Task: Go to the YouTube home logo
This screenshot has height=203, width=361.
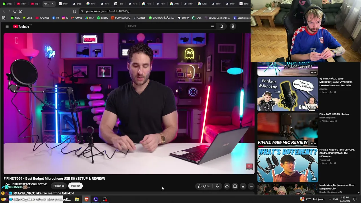Action: (21, 26)
